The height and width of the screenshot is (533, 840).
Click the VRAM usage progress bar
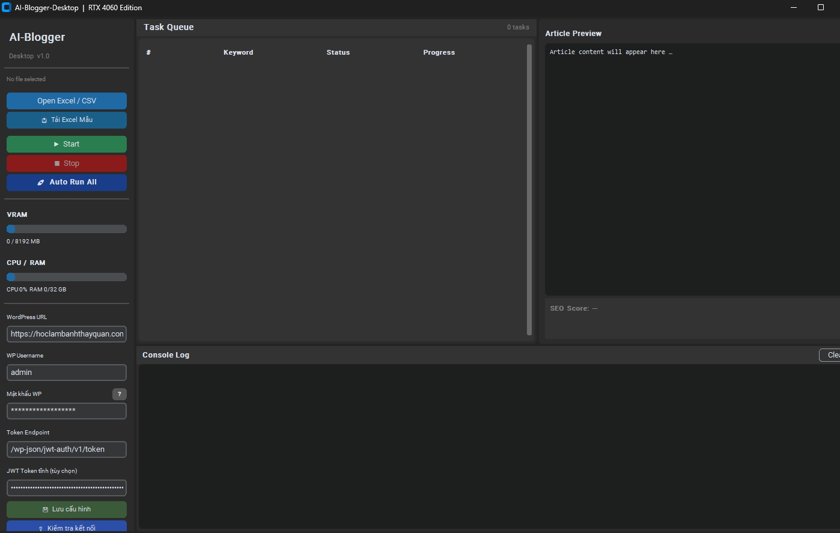(67, 229)
